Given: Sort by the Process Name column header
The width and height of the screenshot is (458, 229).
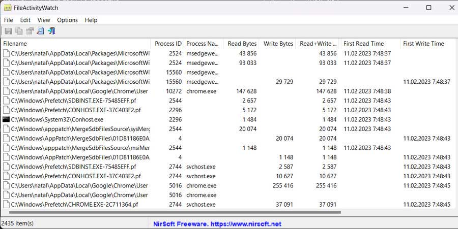Looking at the screenshot, I should (x=203, y=44).
